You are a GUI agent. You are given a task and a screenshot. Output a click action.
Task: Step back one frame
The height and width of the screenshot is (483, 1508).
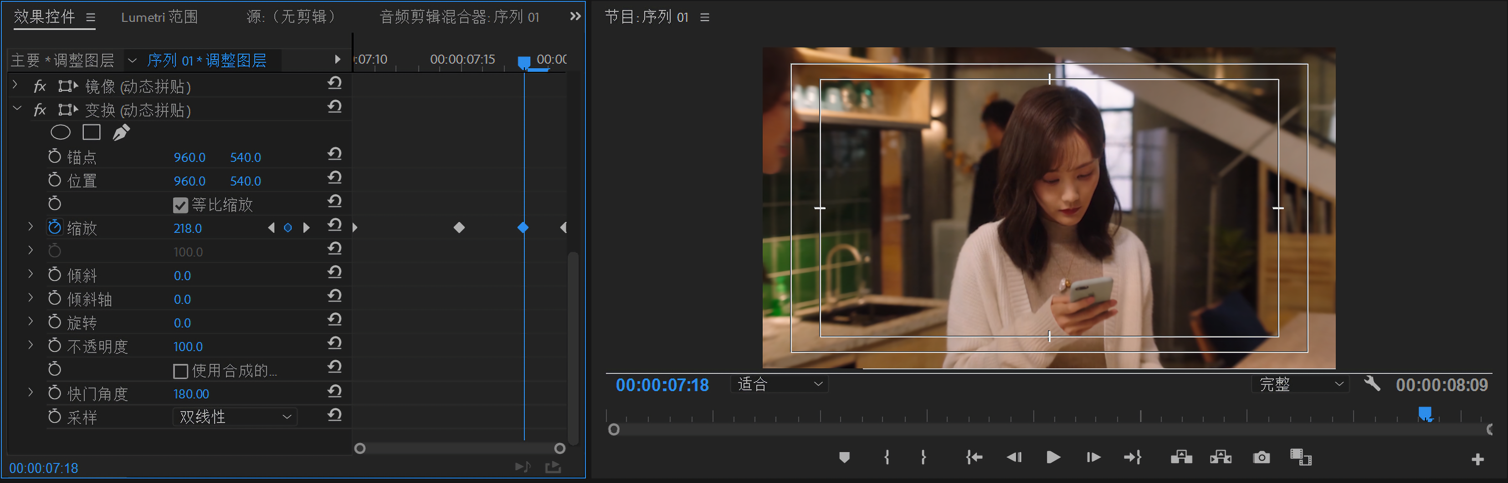pyautogui.click(x=1014, y=457)
